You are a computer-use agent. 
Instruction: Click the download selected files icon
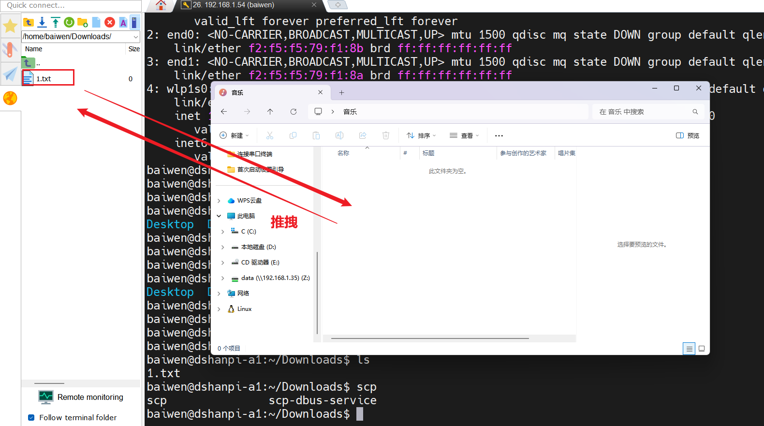tap(42, 22)
